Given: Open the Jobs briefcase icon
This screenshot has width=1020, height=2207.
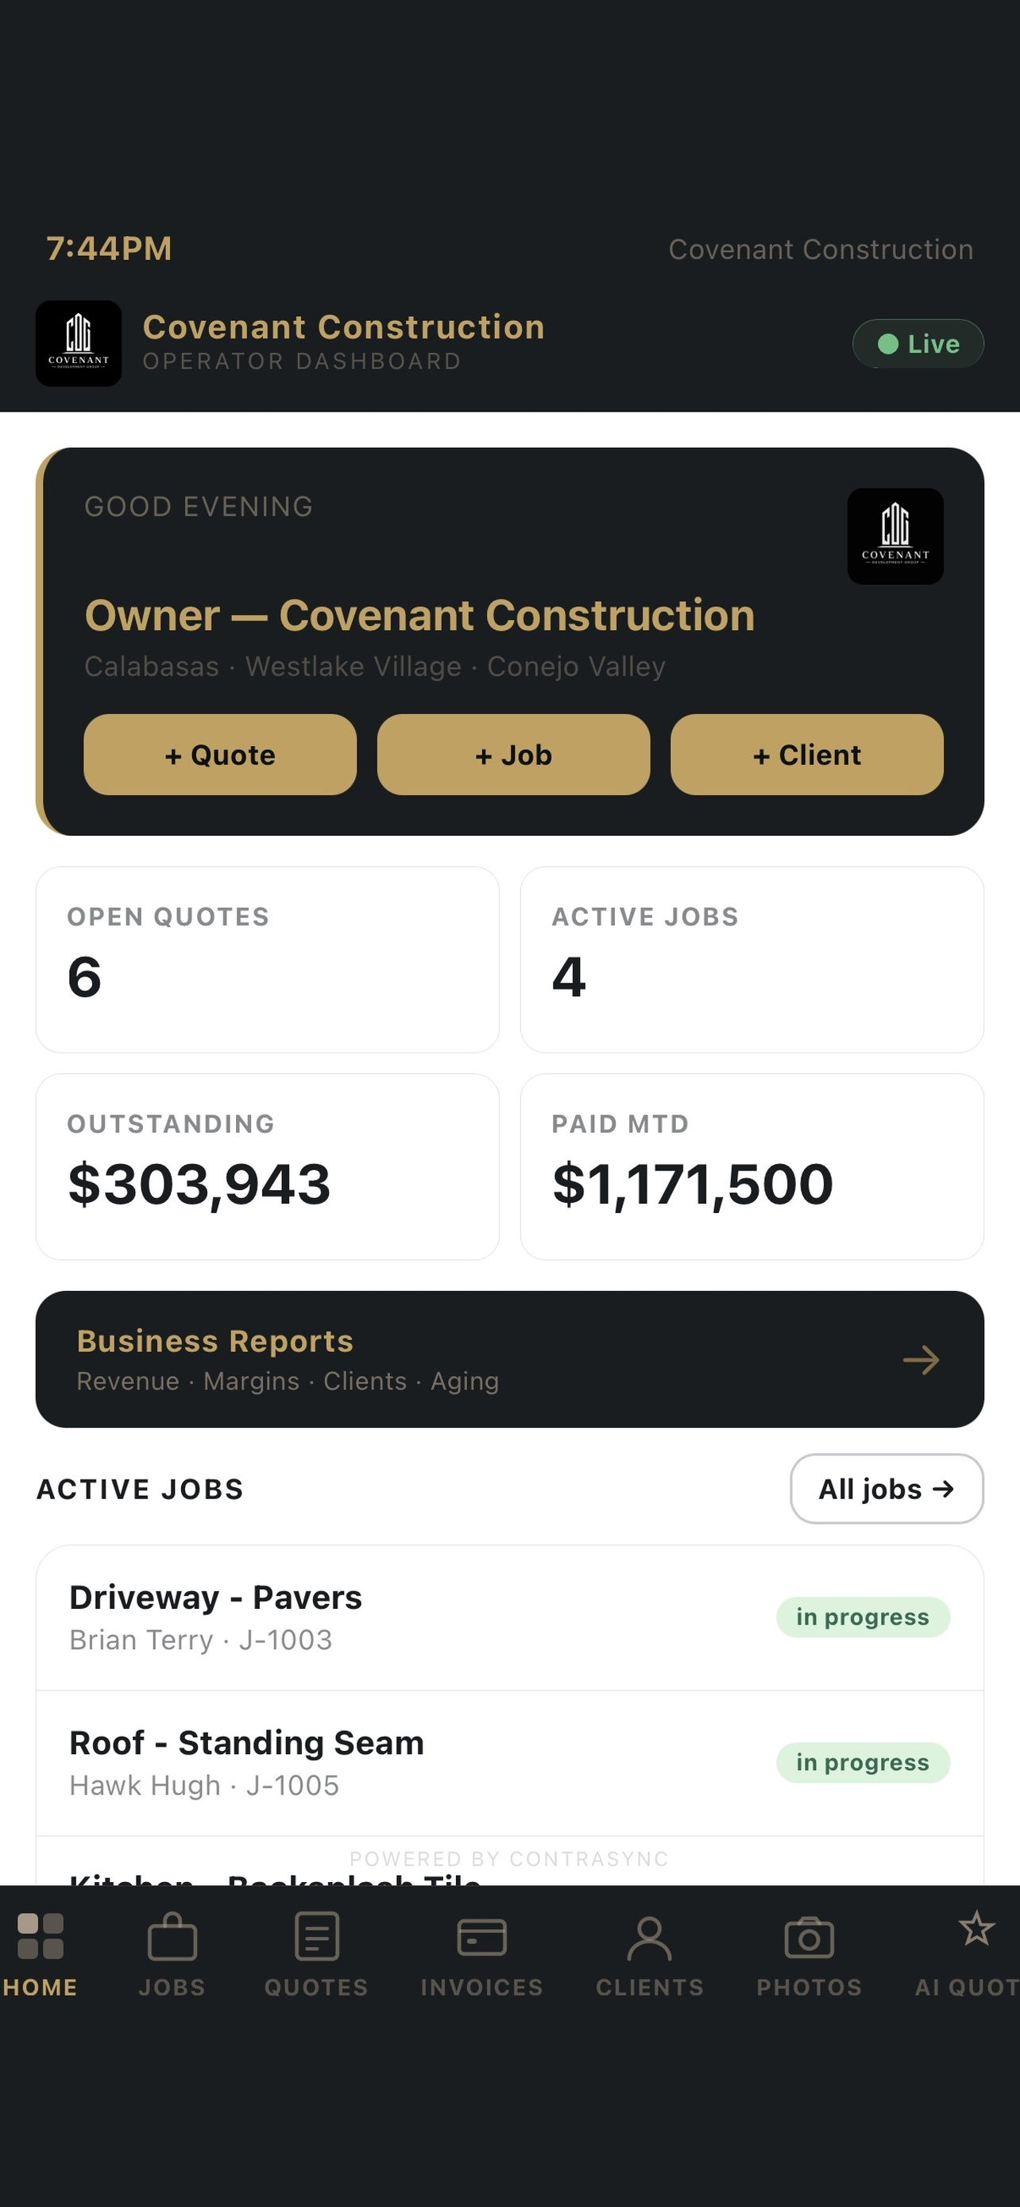Looking at the screenshot, I should coord(172,1936).
